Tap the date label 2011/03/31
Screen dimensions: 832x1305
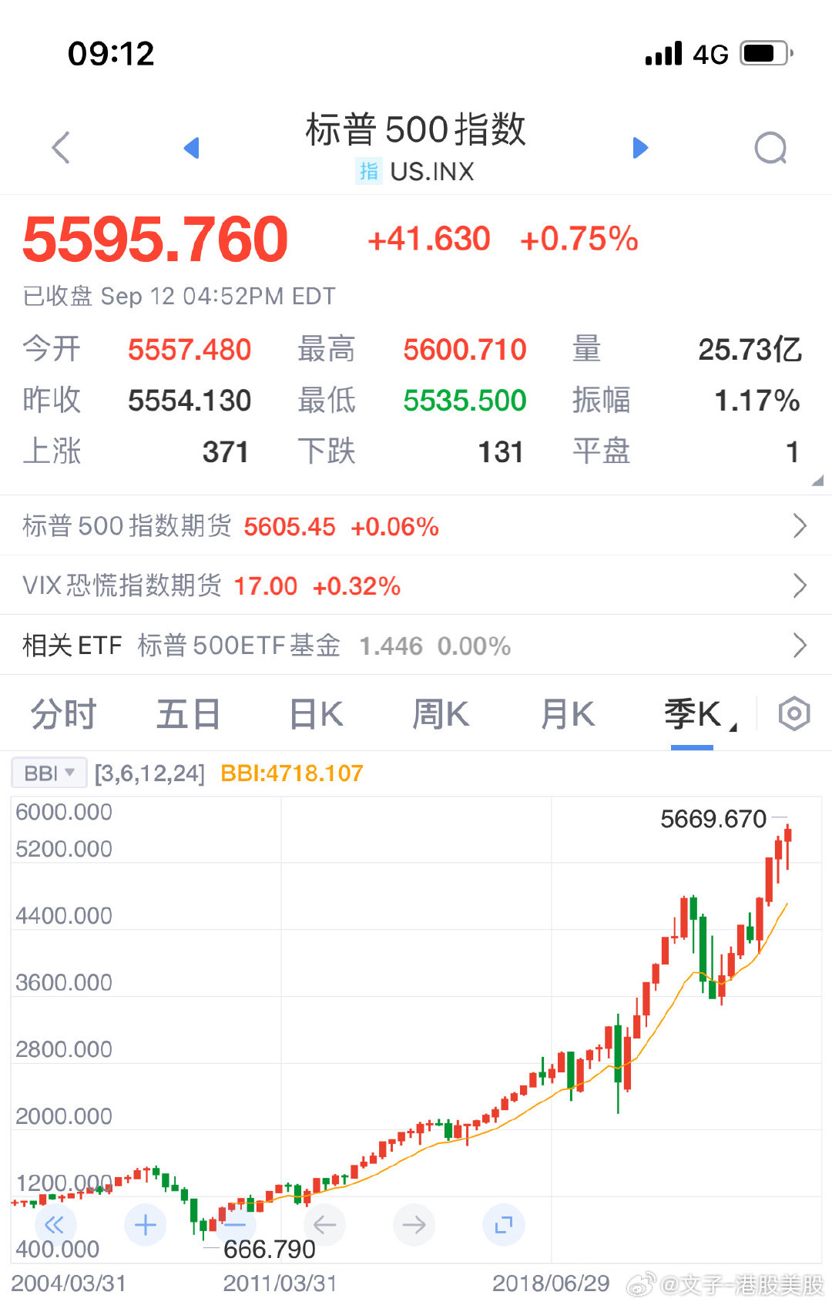280,1283
